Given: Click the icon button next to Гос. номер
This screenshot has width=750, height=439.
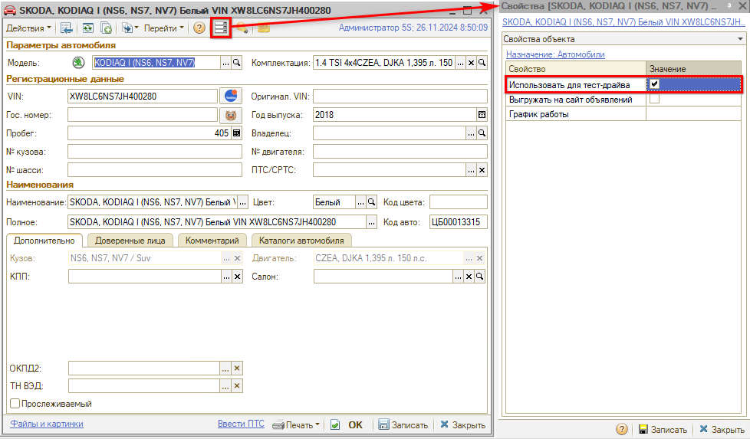Looking at the screenshot, I should pyautogui.click(x=231, y=115).
